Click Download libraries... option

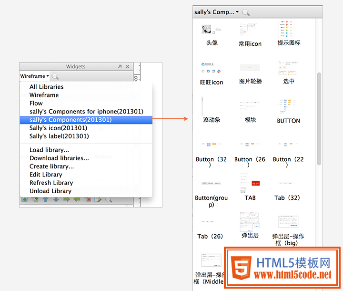pyautogui.click(x=59, y=158)
